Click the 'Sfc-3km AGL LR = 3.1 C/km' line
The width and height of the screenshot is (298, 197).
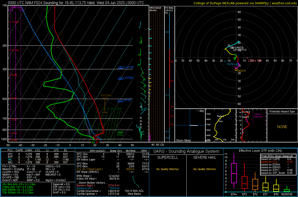click(x=19, y=184)
